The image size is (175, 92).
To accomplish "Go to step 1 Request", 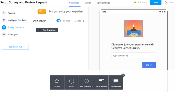I will (9, 13).
